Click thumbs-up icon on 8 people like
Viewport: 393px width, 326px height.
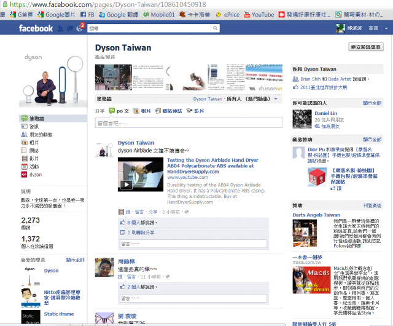coord(123,223)
